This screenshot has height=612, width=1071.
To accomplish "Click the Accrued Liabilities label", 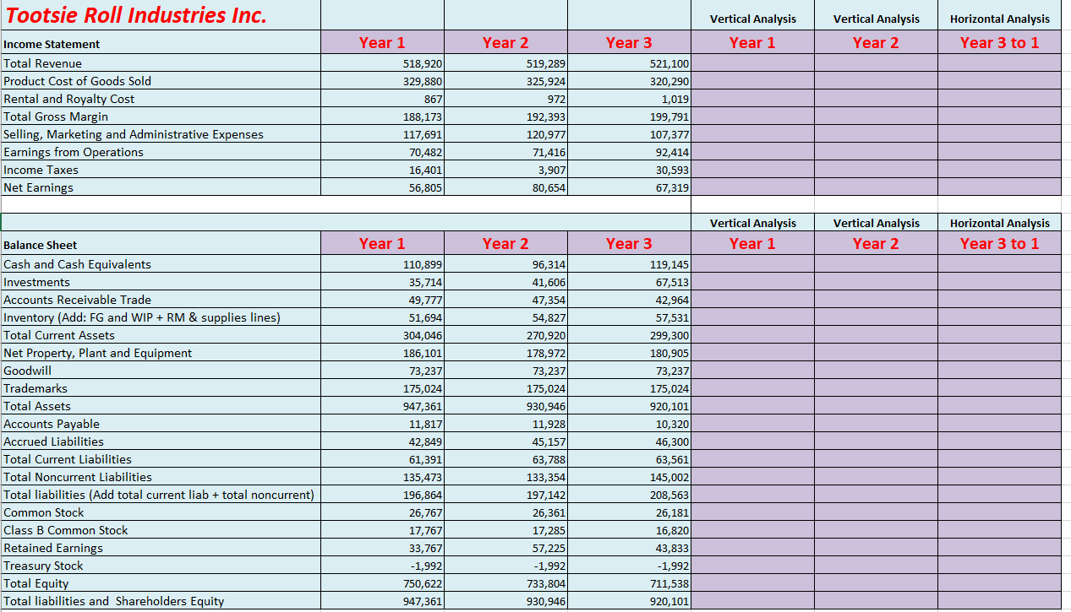I will pyautogui.click(x=161, y=441).
